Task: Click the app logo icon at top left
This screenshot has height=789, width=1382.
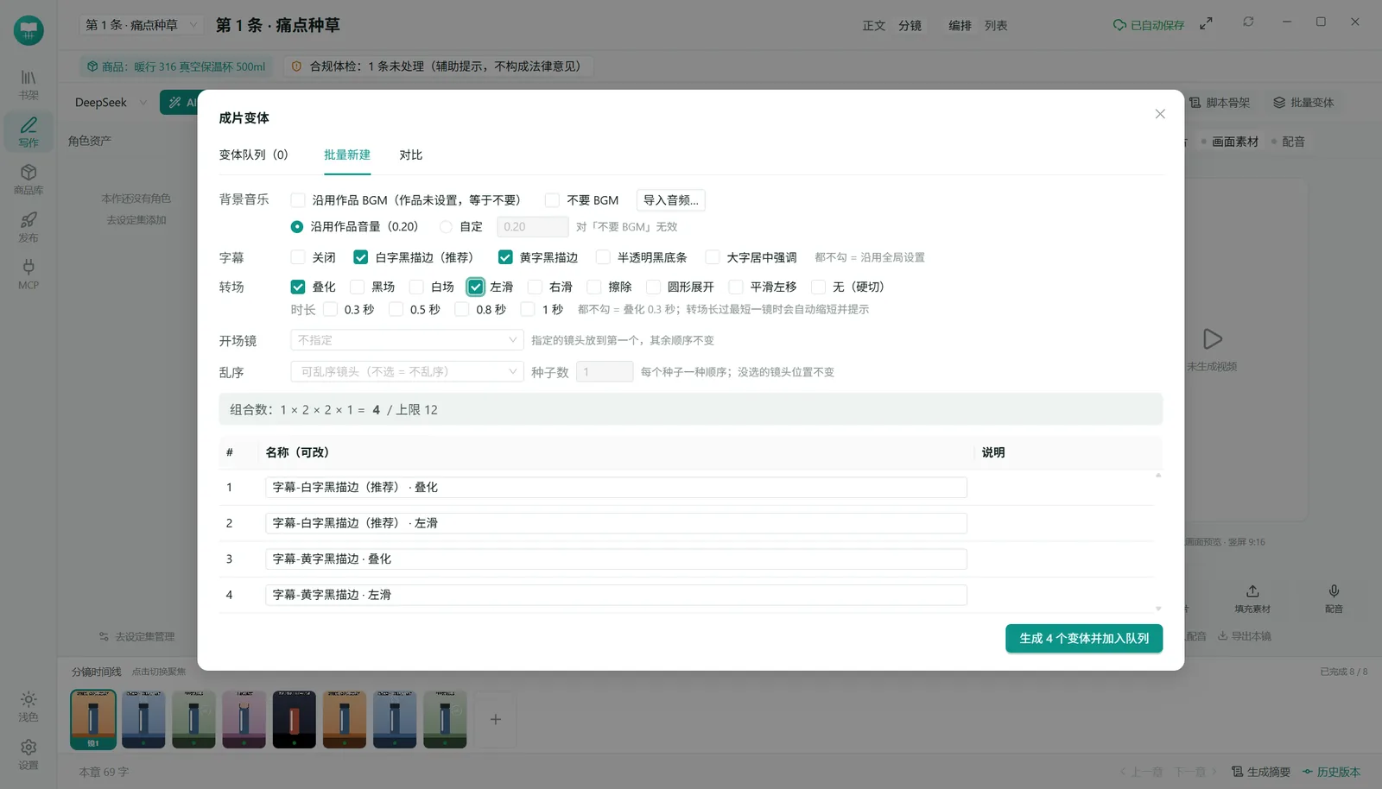Action: point(29,30)
